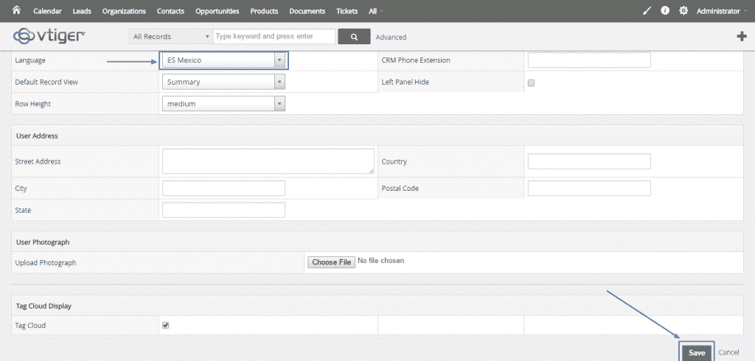Screen dimensions: 755x361
Task: Click the Choose File button
Action: click(332, 262)
